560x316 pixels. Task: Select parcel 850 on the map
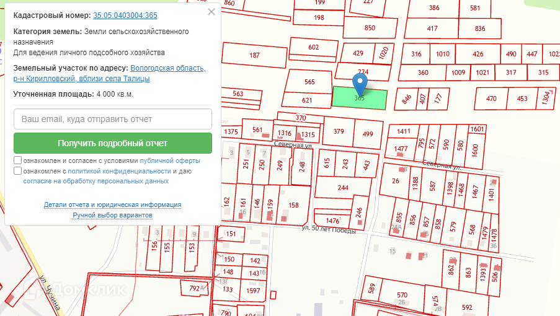click(x=370, y=27)
